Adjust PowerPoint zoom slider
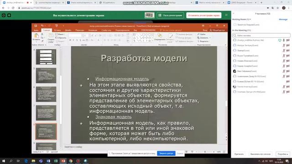The height and width of the screenshot is (164, 292). (205, 152)
